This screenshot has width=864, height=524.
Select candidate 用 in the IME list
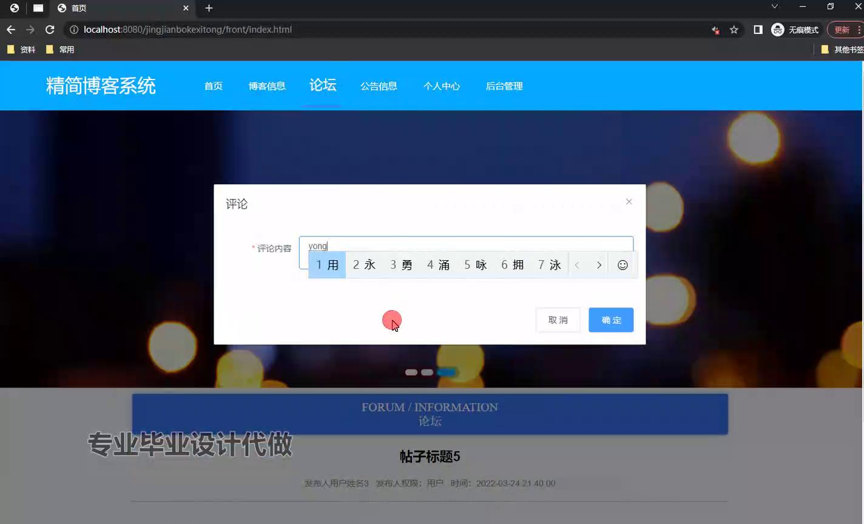(x=327, y=265)
